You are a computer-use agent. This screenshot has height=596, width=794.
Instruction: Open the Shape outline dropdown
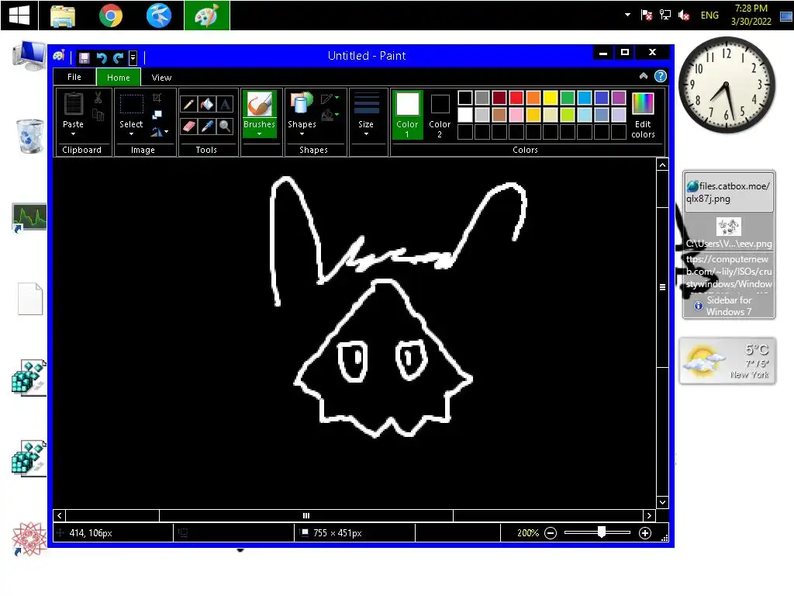pyautogui.click(x=330, y=98)
